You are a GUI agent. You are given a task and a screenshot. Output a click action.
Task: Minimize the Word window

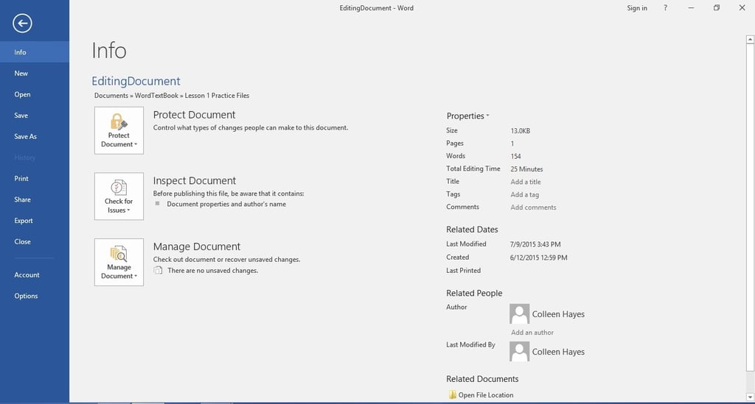pos(691,7)
